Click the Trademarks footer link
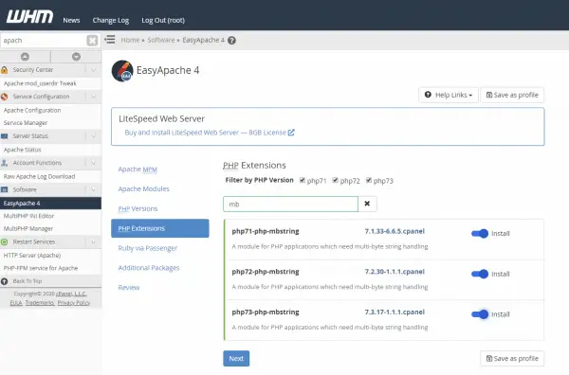 coord(40,303)
